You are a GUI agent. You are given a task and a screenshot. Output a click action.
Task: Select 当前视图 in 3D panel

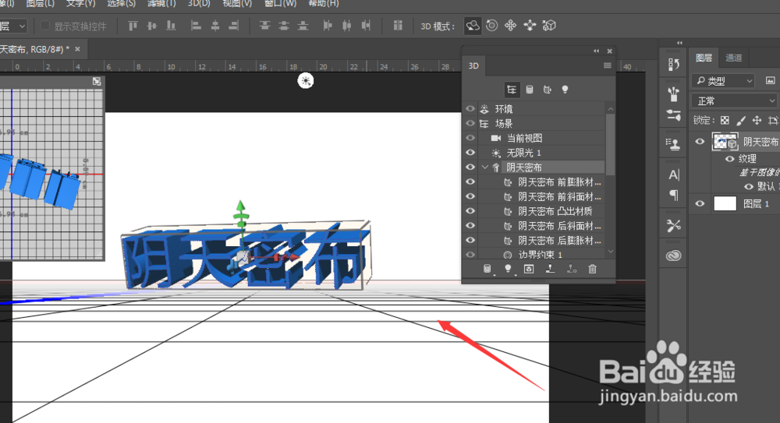pos(524,138)
